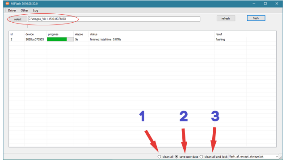Open the Other menu
This screenshot has height=160, width=286.
(25, 11)
